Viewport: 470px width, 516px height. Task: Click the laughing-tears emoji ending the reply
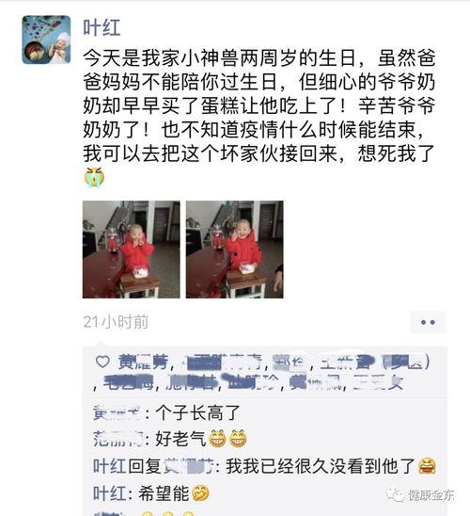[x=427, y=466]
